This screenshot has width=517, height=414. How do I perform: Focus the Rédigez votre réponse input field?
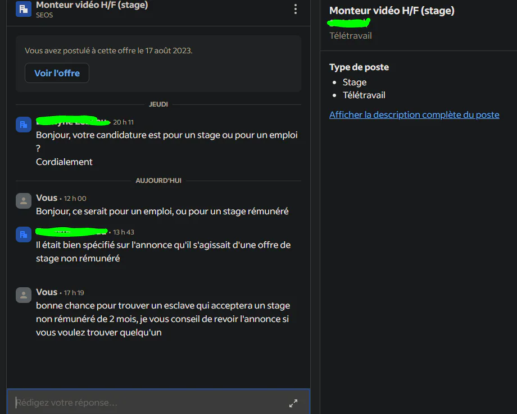(158, 402)
